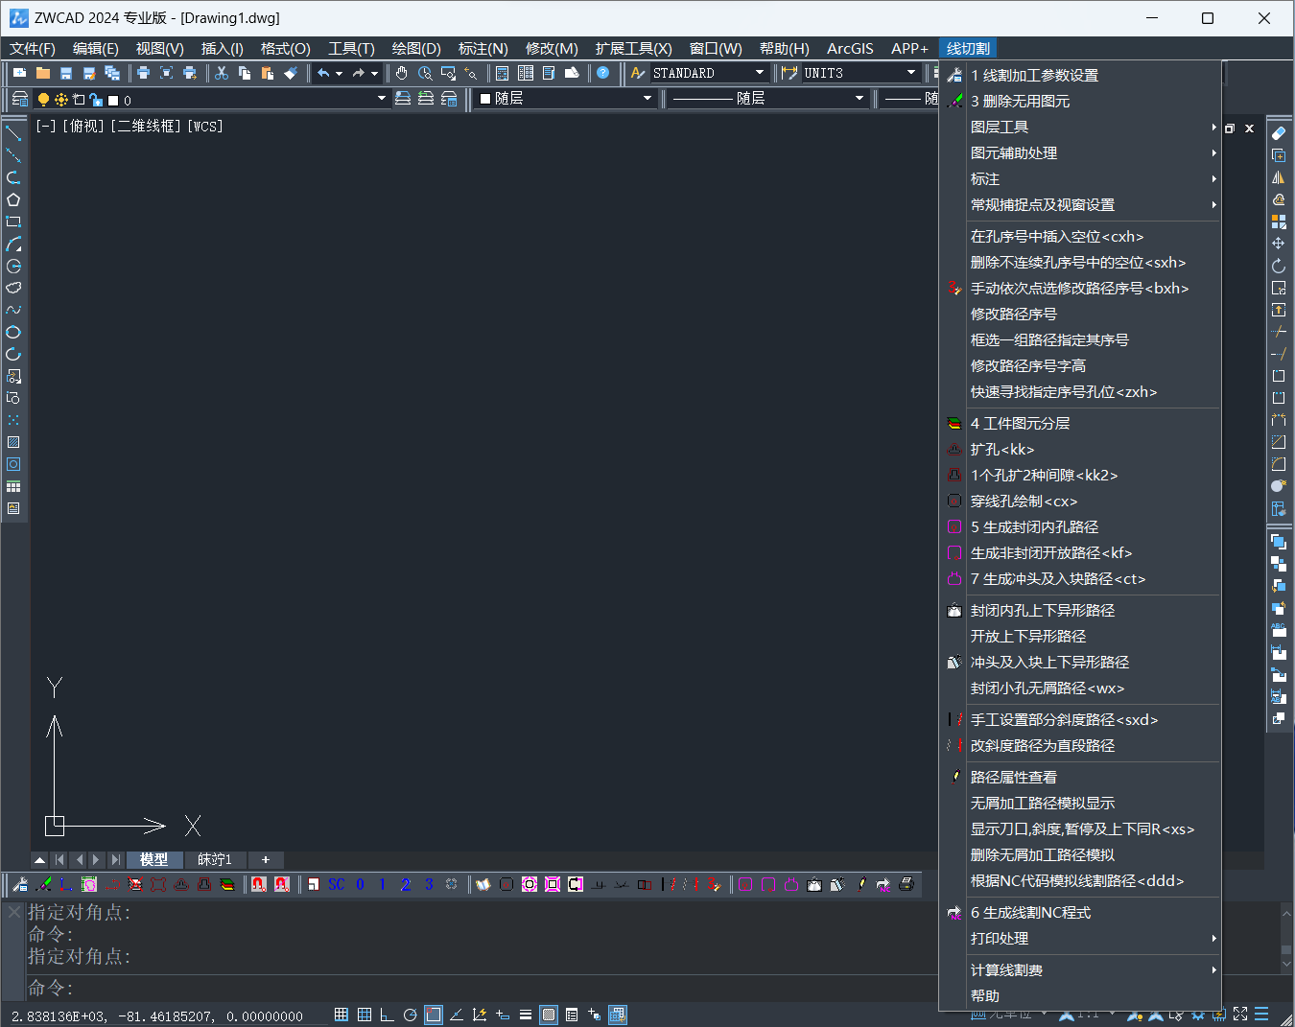Image resolution: width=1295 pixels, height=1027 pixels.
Task: Click the 帮助 entry in wire-cut menu
Action: (1080, 996)
